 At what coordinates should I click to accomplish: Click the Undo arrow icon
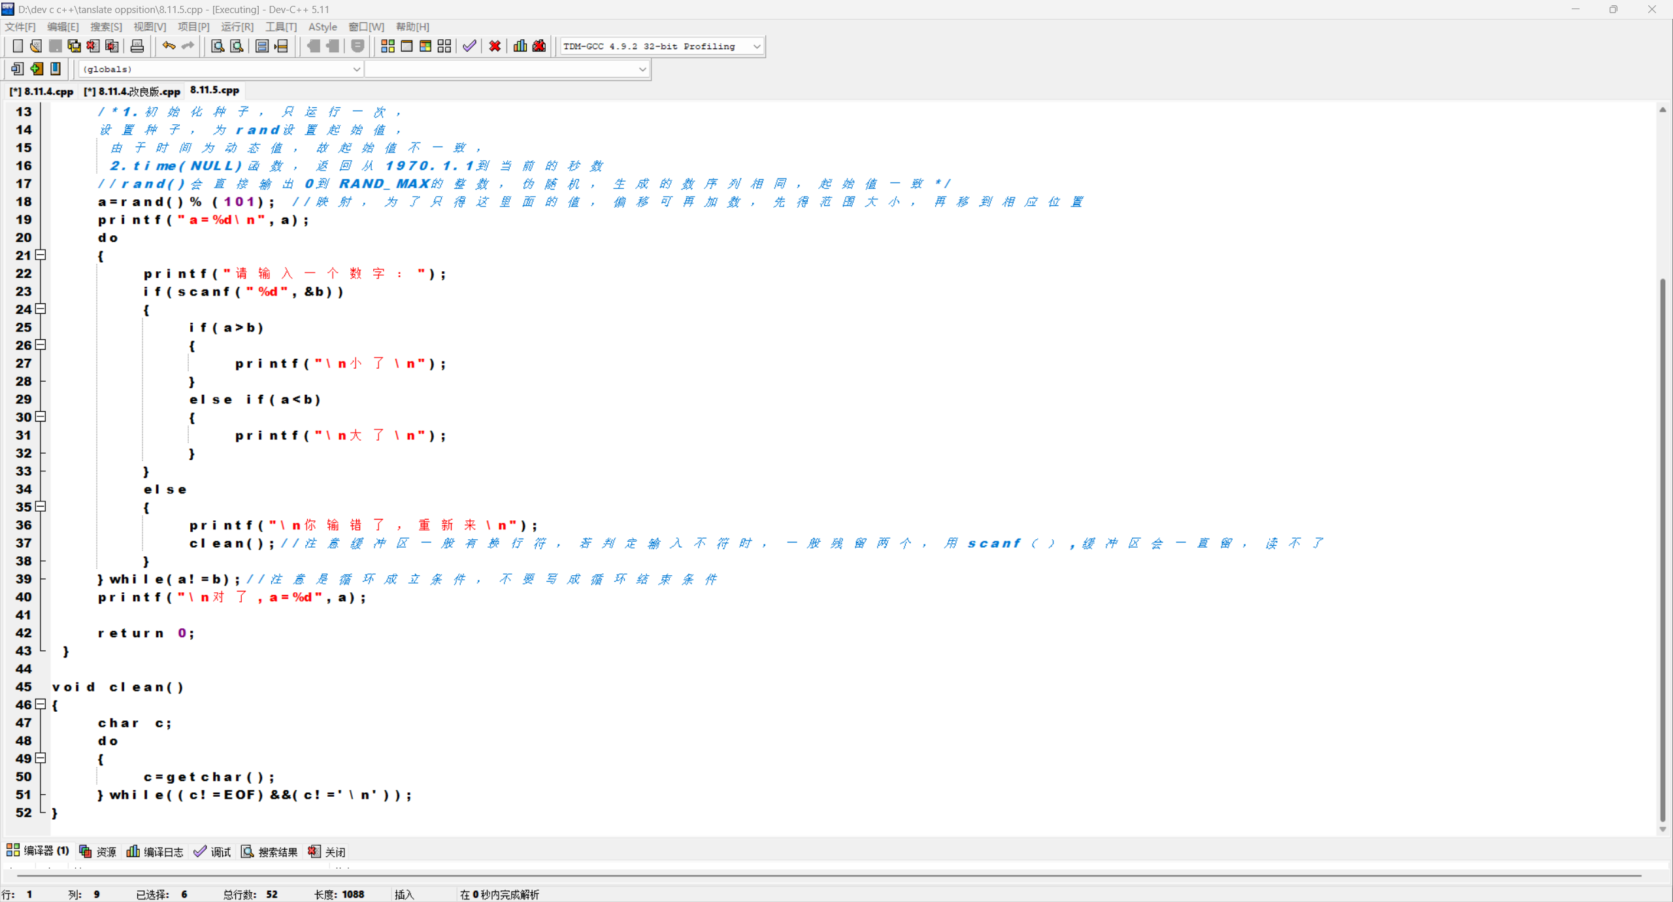(x=169, y=46)
